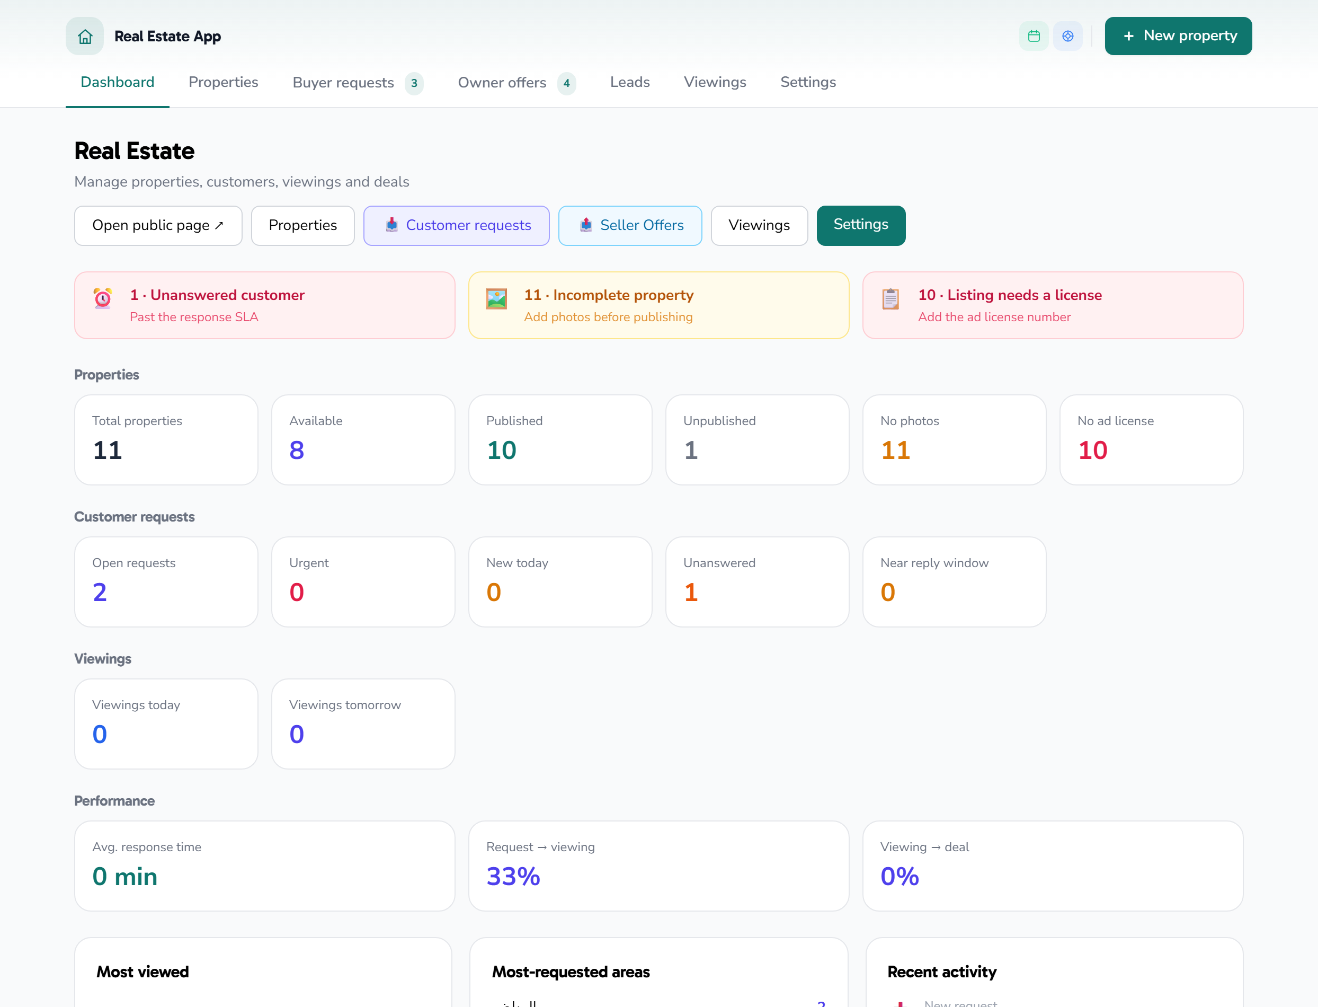Click the blue support lifebuoy icon

click(x=1067, y=36)
